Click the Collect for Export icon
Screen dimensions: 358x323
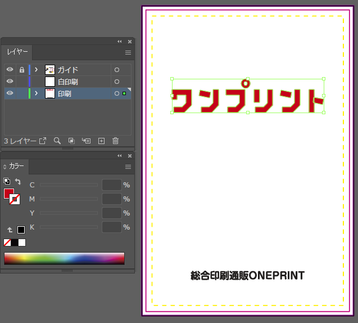(42, 141)
